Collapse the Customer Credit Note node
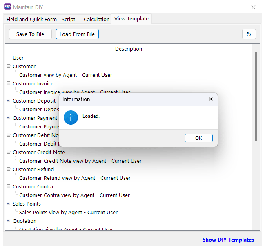Viewport: 265px width, 249px height. (9, 152)
